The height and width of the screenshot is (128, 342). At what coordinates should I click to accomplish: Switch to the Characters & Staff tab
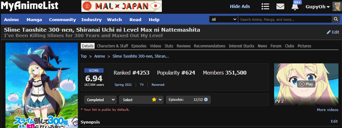point(112,46)
